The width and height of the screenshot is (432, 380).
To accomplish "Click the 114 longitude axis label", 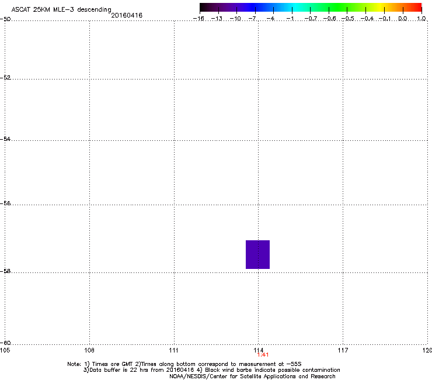I will pyautogui.click(x=258, y=350).
